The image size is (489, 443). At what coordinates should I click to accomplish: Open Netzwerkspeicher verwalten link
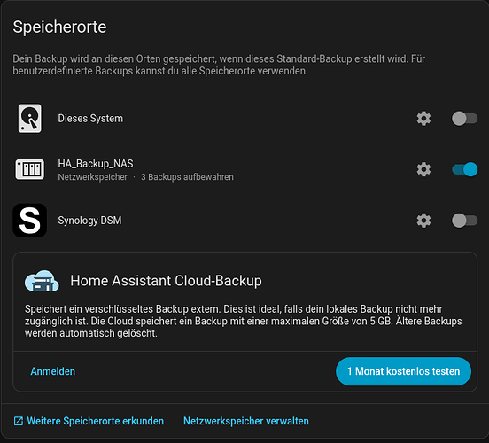coord(246,421)
